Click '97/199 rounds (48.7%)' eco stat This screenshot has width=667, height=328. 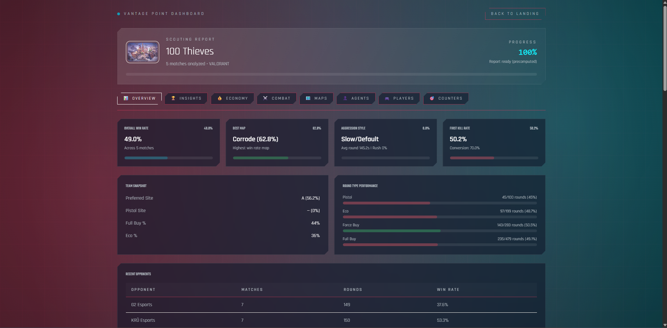pos(518,211)
